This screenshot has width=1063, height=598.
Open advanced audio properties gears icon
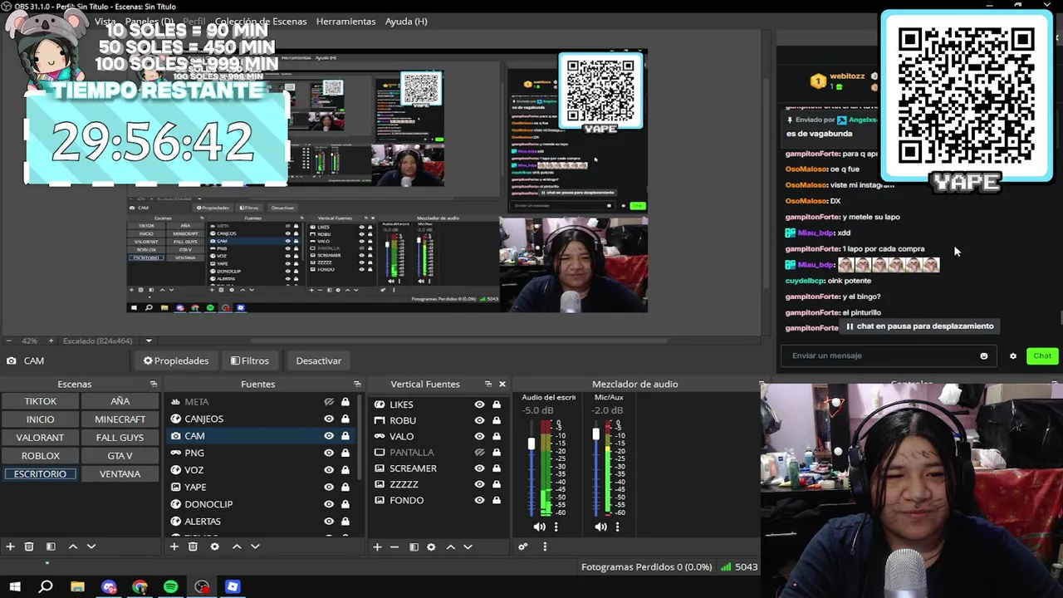pos(523,547)
